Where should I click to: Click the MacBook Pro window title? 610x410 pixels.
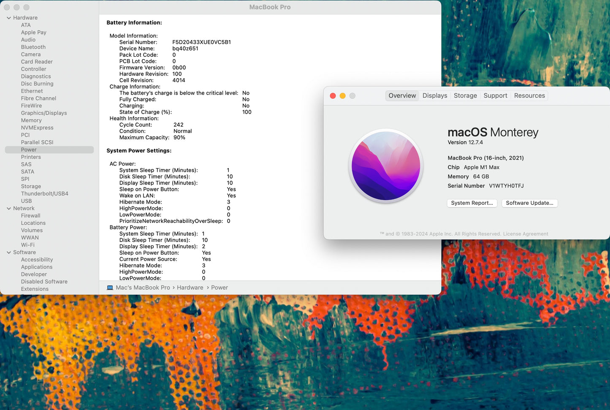[270, 7]
